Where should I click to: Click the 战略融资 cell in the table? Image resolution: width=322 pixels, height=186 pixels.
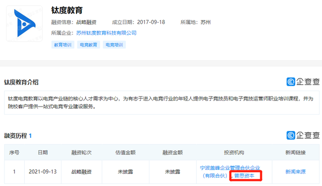pos(82,171)
